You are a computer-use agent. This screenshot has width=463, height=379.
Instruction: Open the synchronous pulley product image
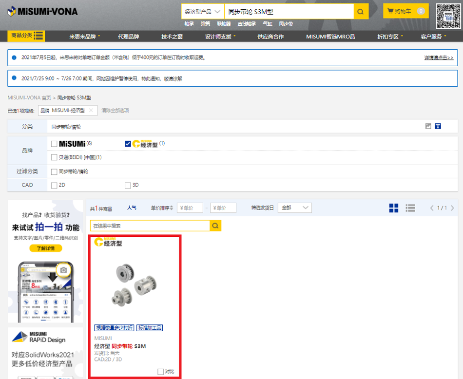coord(135,285)
